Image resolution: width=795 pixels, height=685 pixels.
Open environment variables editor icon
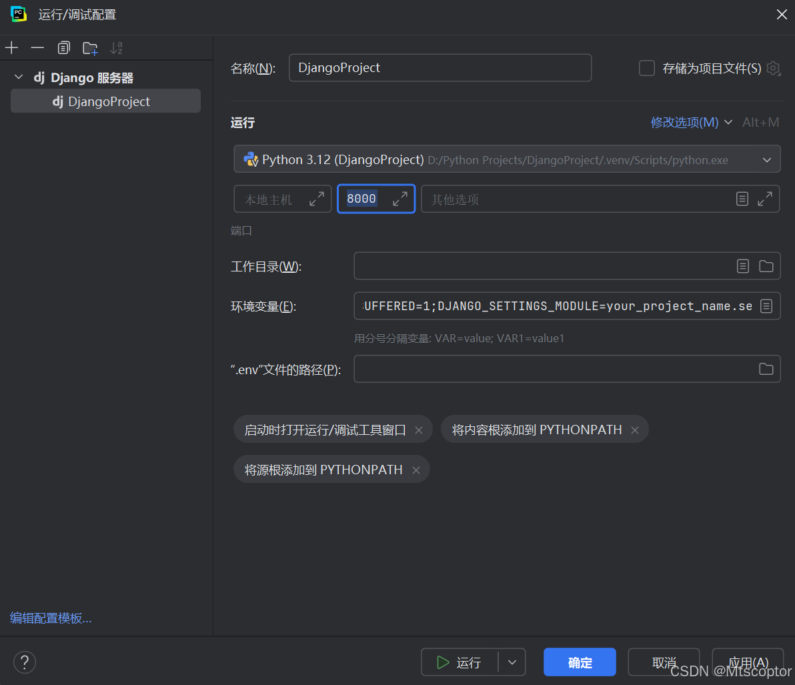(766, 306)
